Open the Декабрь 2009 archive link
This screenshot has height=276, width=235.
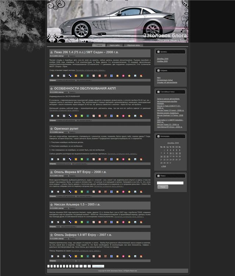tap(163, 59)
